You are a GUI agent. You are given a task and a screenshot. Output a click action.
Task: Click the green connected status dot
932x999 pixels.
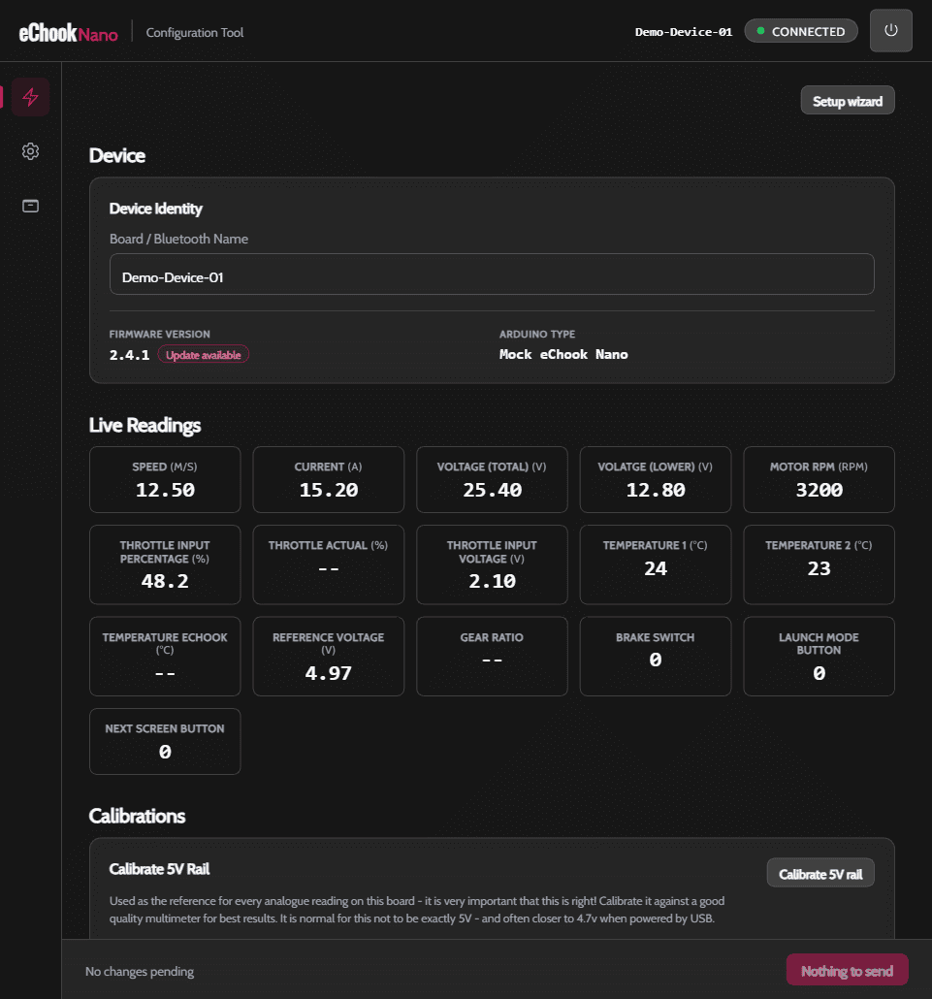pos(760,31)
